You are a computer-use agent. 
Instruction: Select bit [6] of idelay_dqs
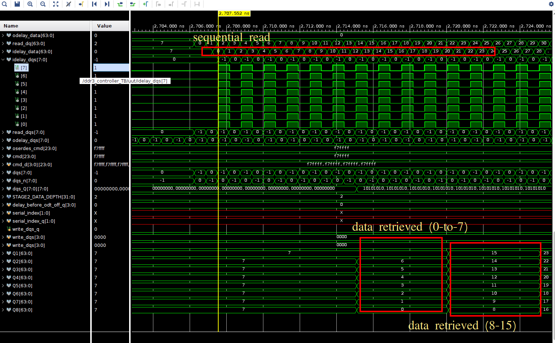click(21, 76)
